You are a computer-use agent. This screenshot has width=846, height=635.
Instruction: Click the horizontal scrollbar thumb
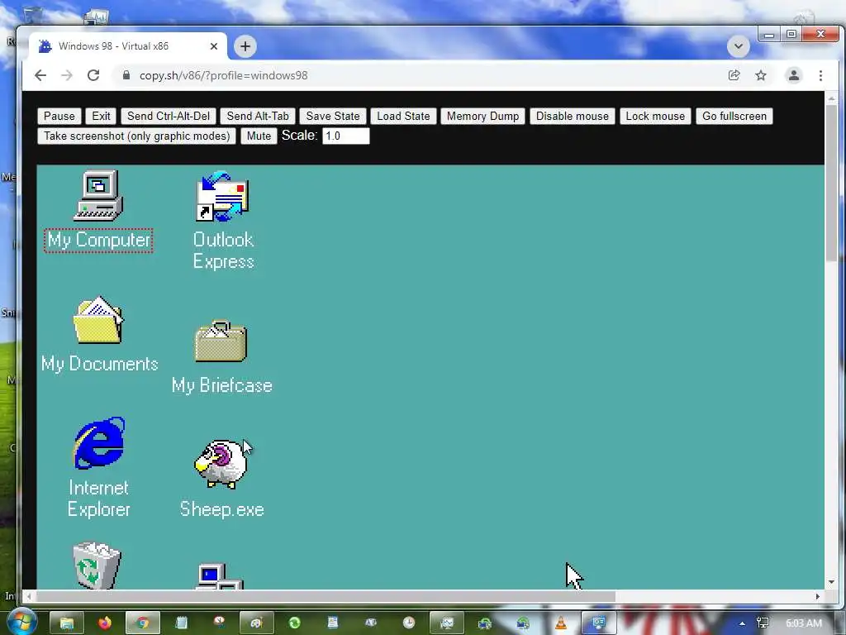tap(326, 597)
